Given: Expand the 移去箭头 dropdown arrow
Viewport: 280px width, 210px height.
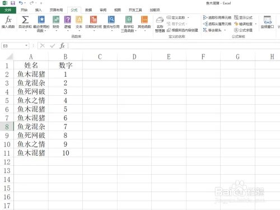Looking at the screenshot, I should click(x=225, y=30).
